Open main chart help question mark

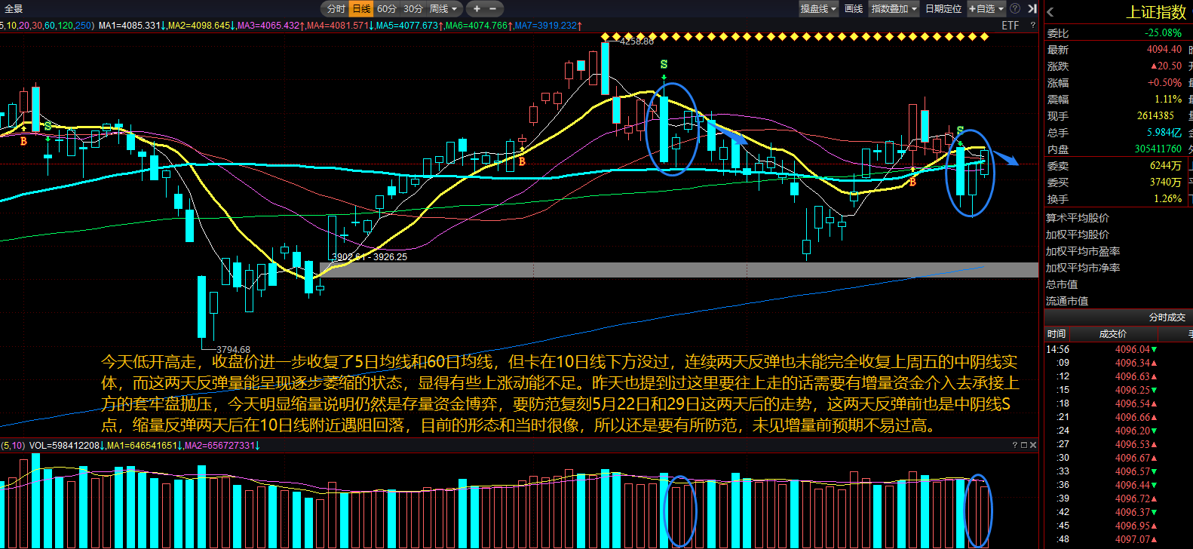[1032, 26]
